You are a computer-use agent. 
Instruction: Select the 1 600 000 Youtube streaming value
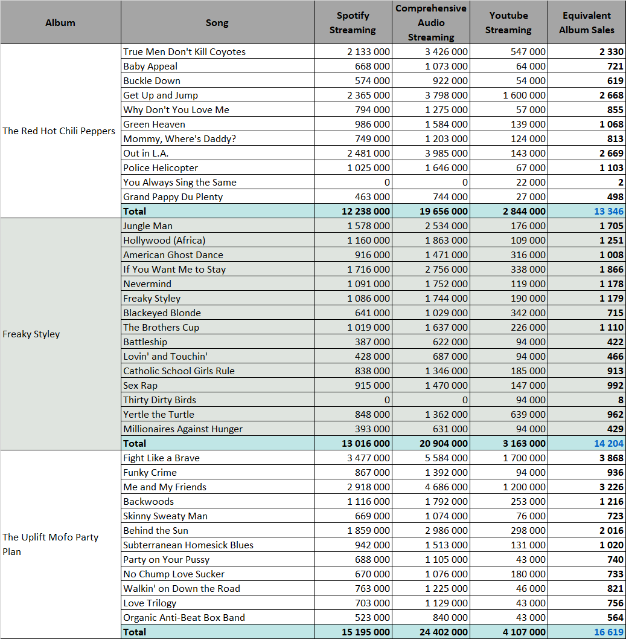click(509, 95)
